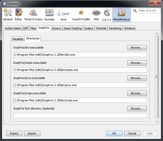Click the Export button
Image resolution: width=163 pixels, height=141 pixels.
coord(14,133)
